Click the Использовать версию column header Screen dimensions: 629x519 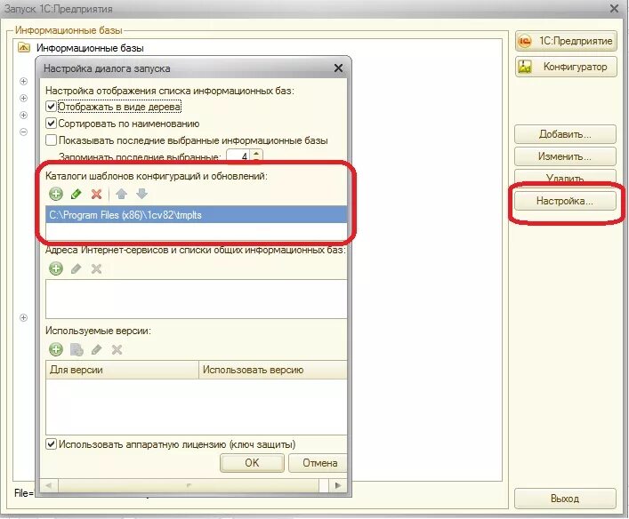[273, 370]
